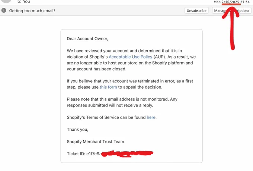
Task: Follow the 'this form' appeal link
Action: click(108, 87)
